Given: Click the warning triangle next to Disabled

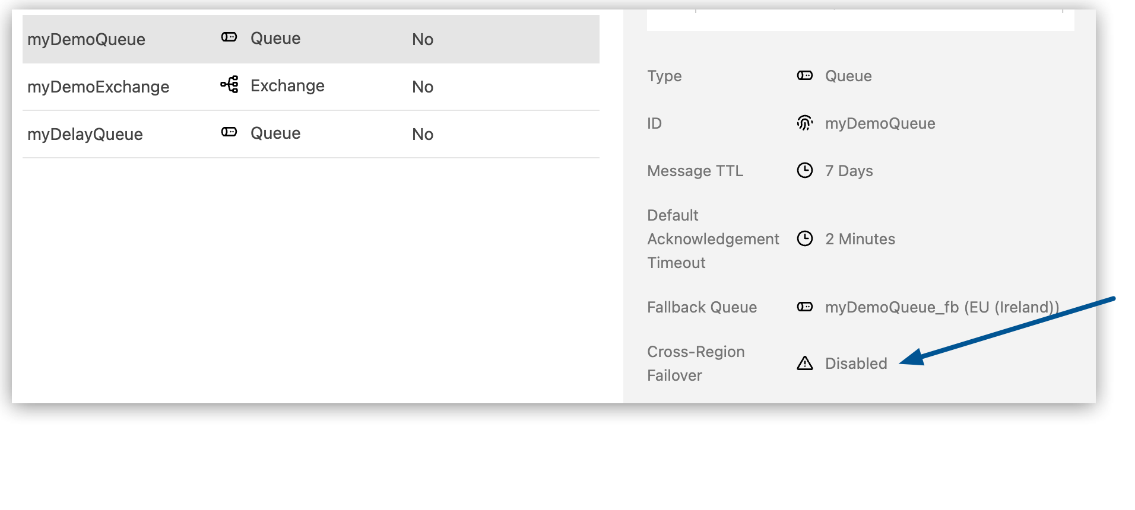Looking at the screenshot, I should [x=804, y=364].
